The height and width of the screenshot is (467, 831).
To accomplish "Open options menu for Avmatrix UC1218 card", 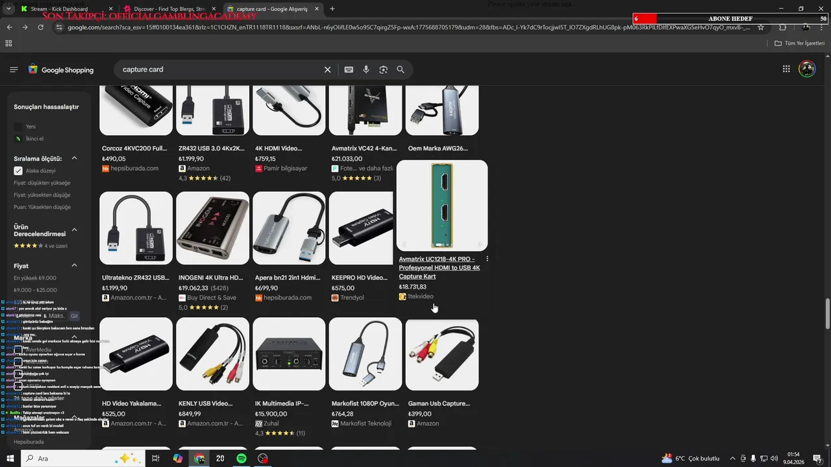I will coord(487,259).
